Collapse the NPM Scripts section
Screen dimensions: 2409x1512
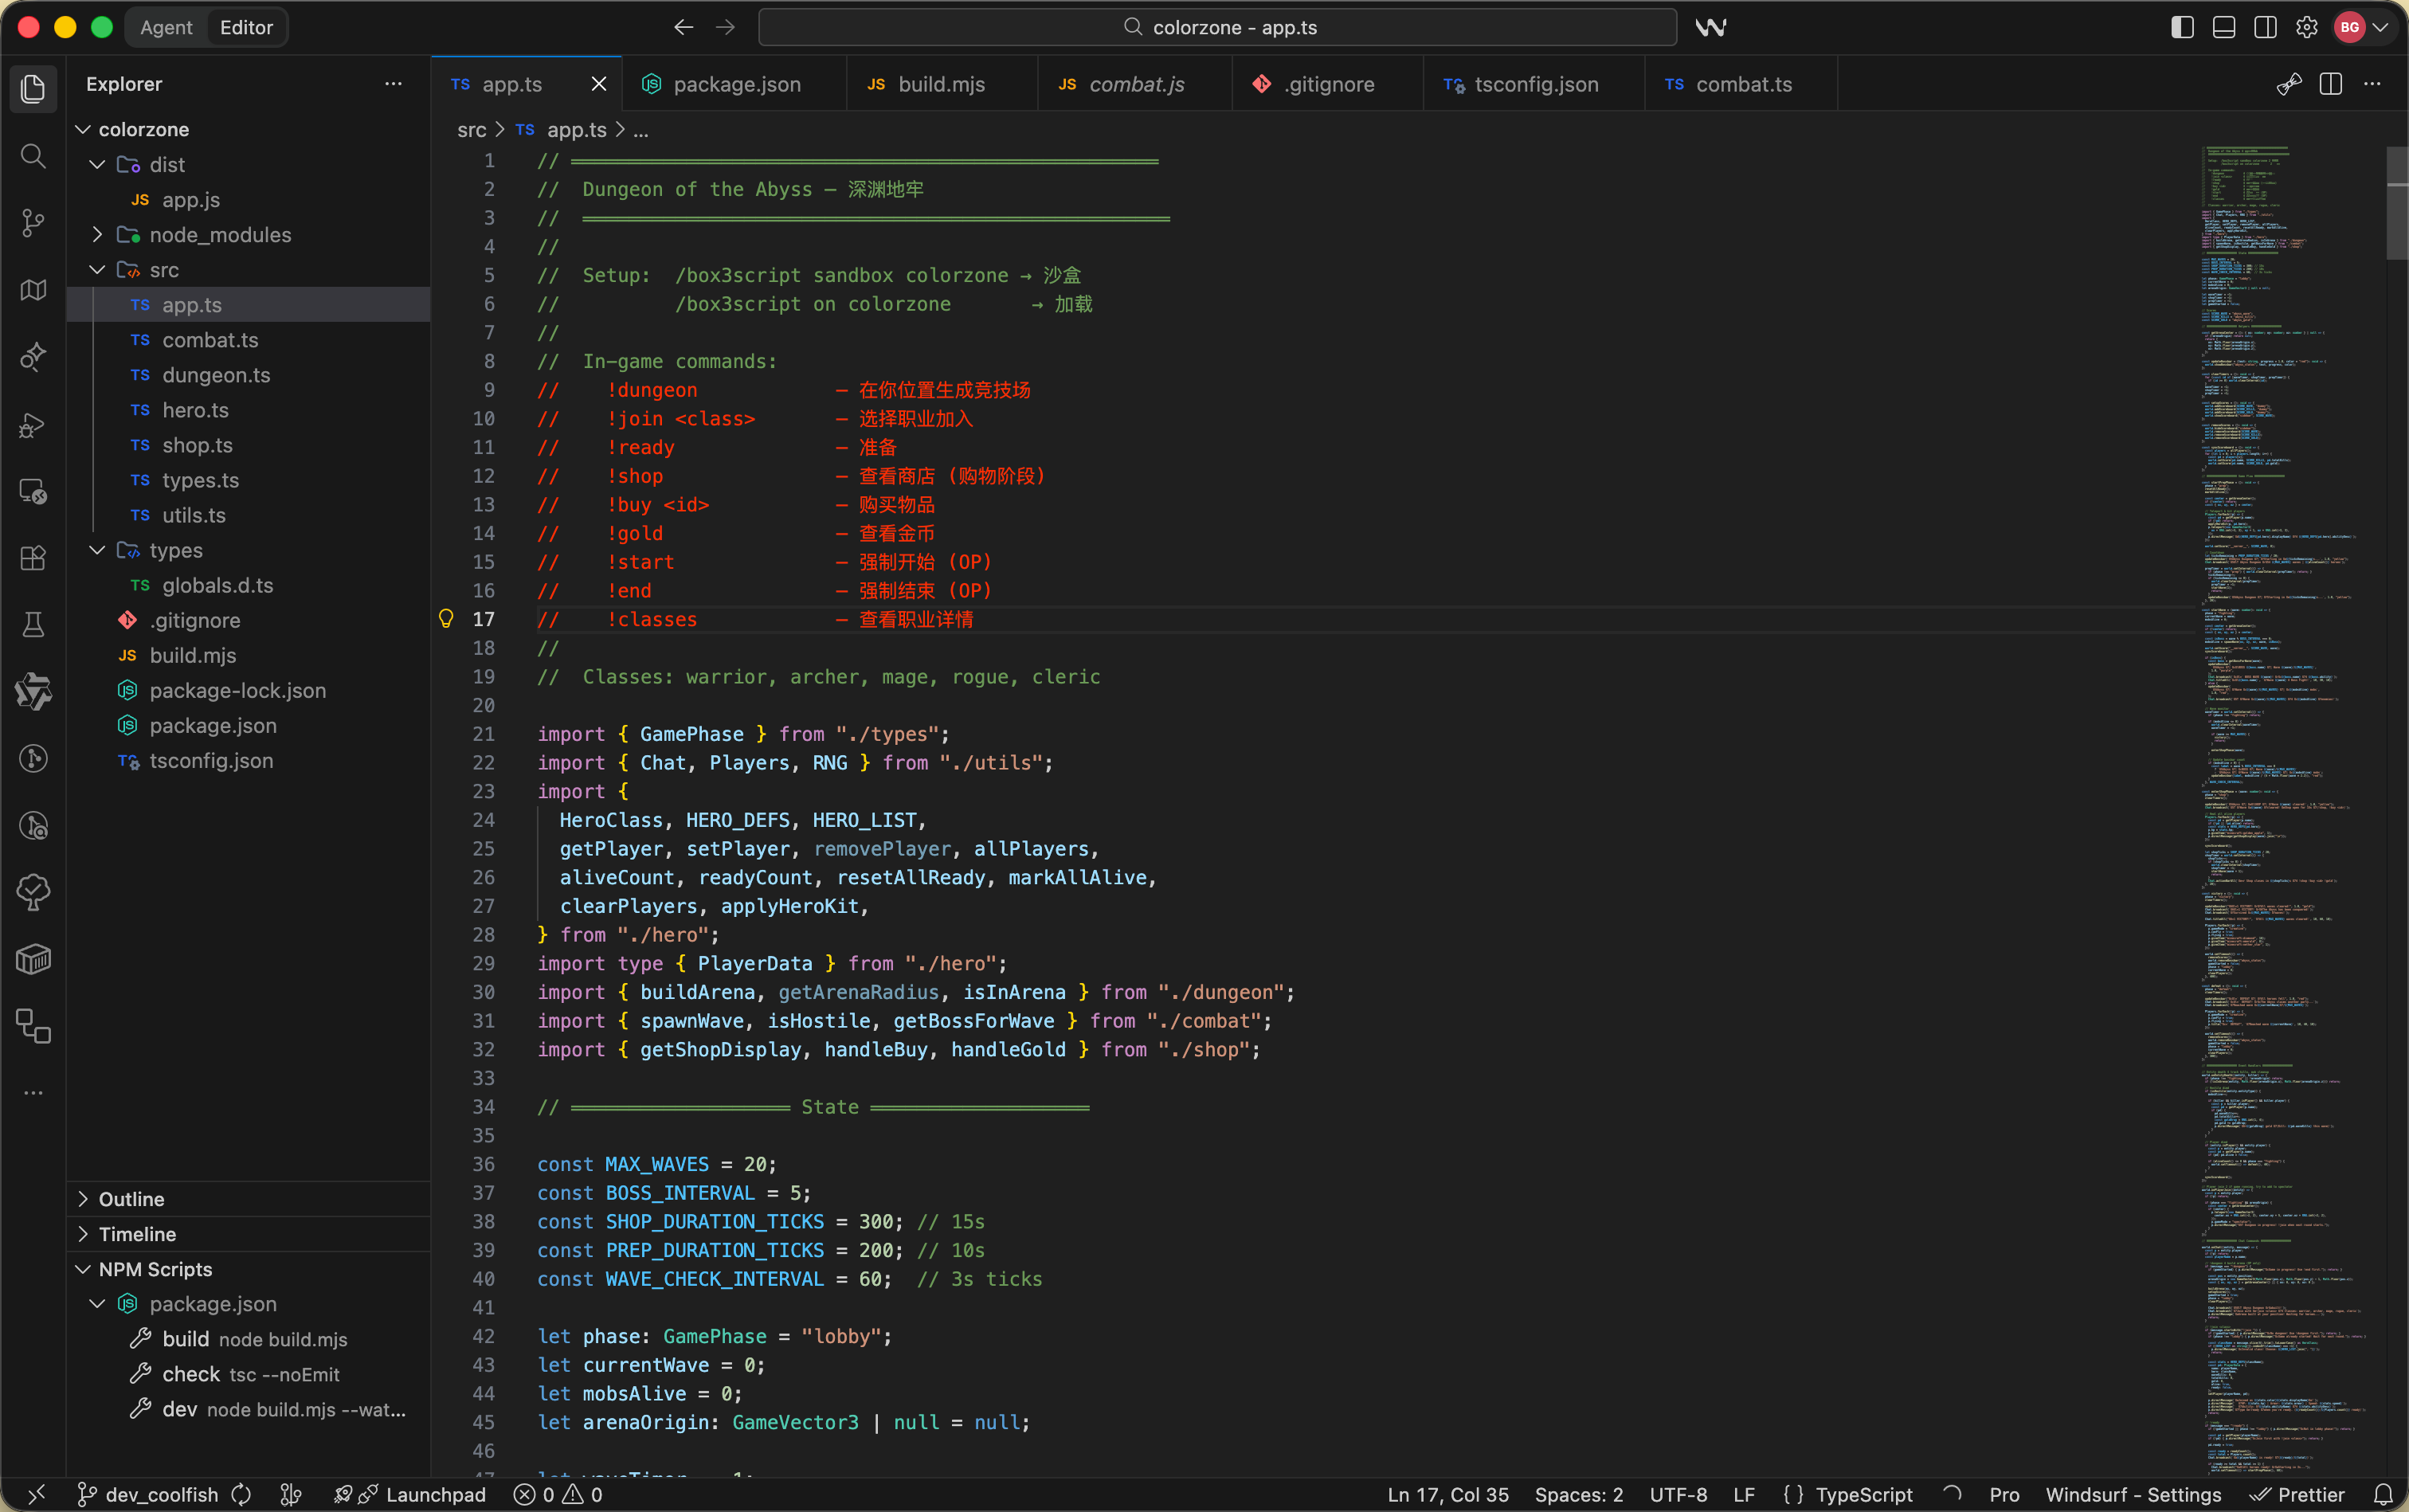tap(249, 1268)
